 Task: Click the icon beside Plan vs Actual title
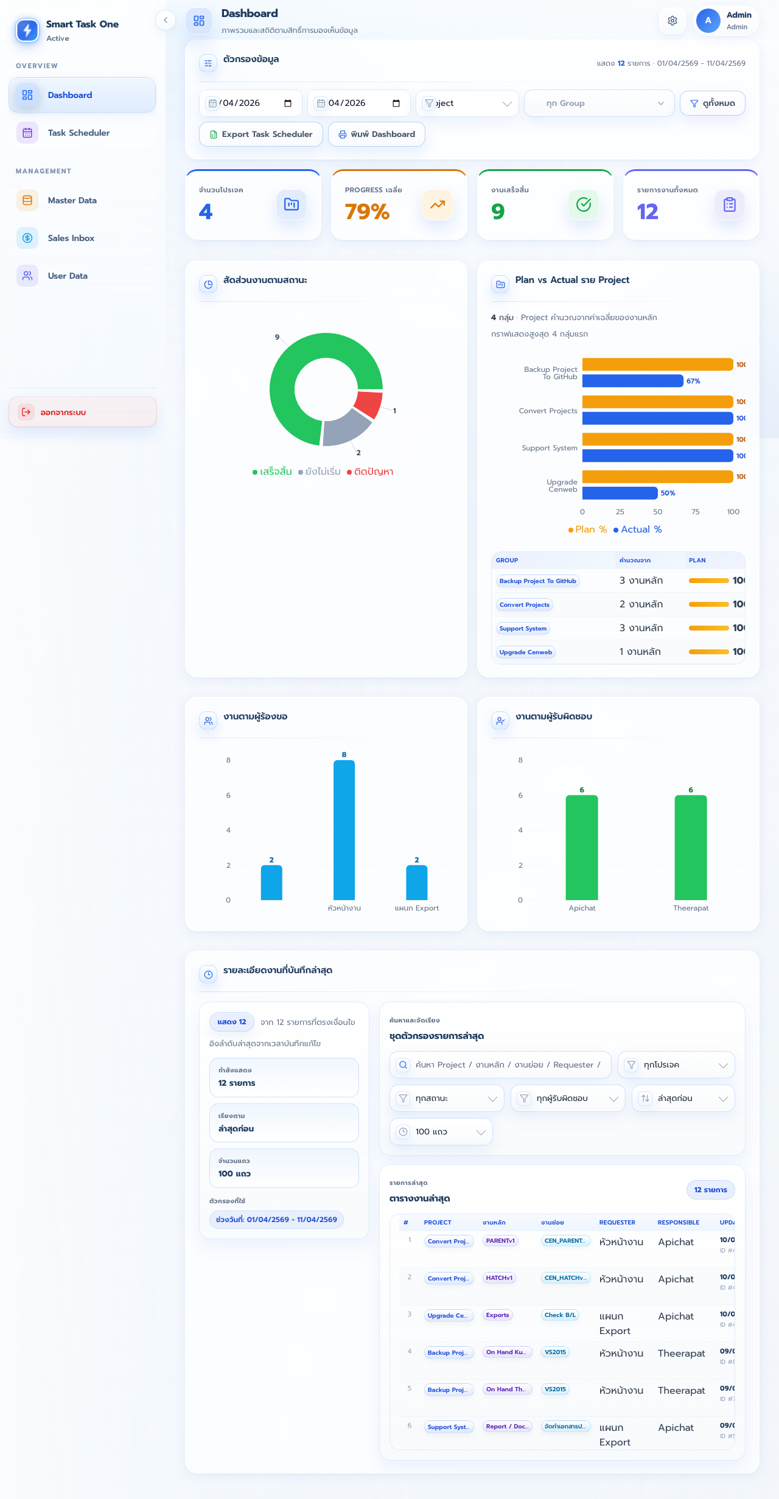pyautogui.click(x=500, y=284)
